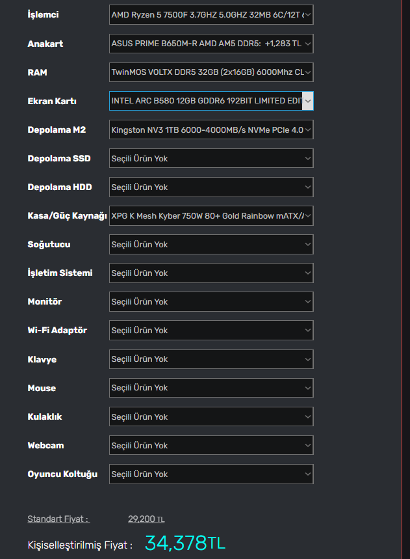Click the Klavye dropdown chevron
This screenshot has width=410, height=559.
[308, 359]
